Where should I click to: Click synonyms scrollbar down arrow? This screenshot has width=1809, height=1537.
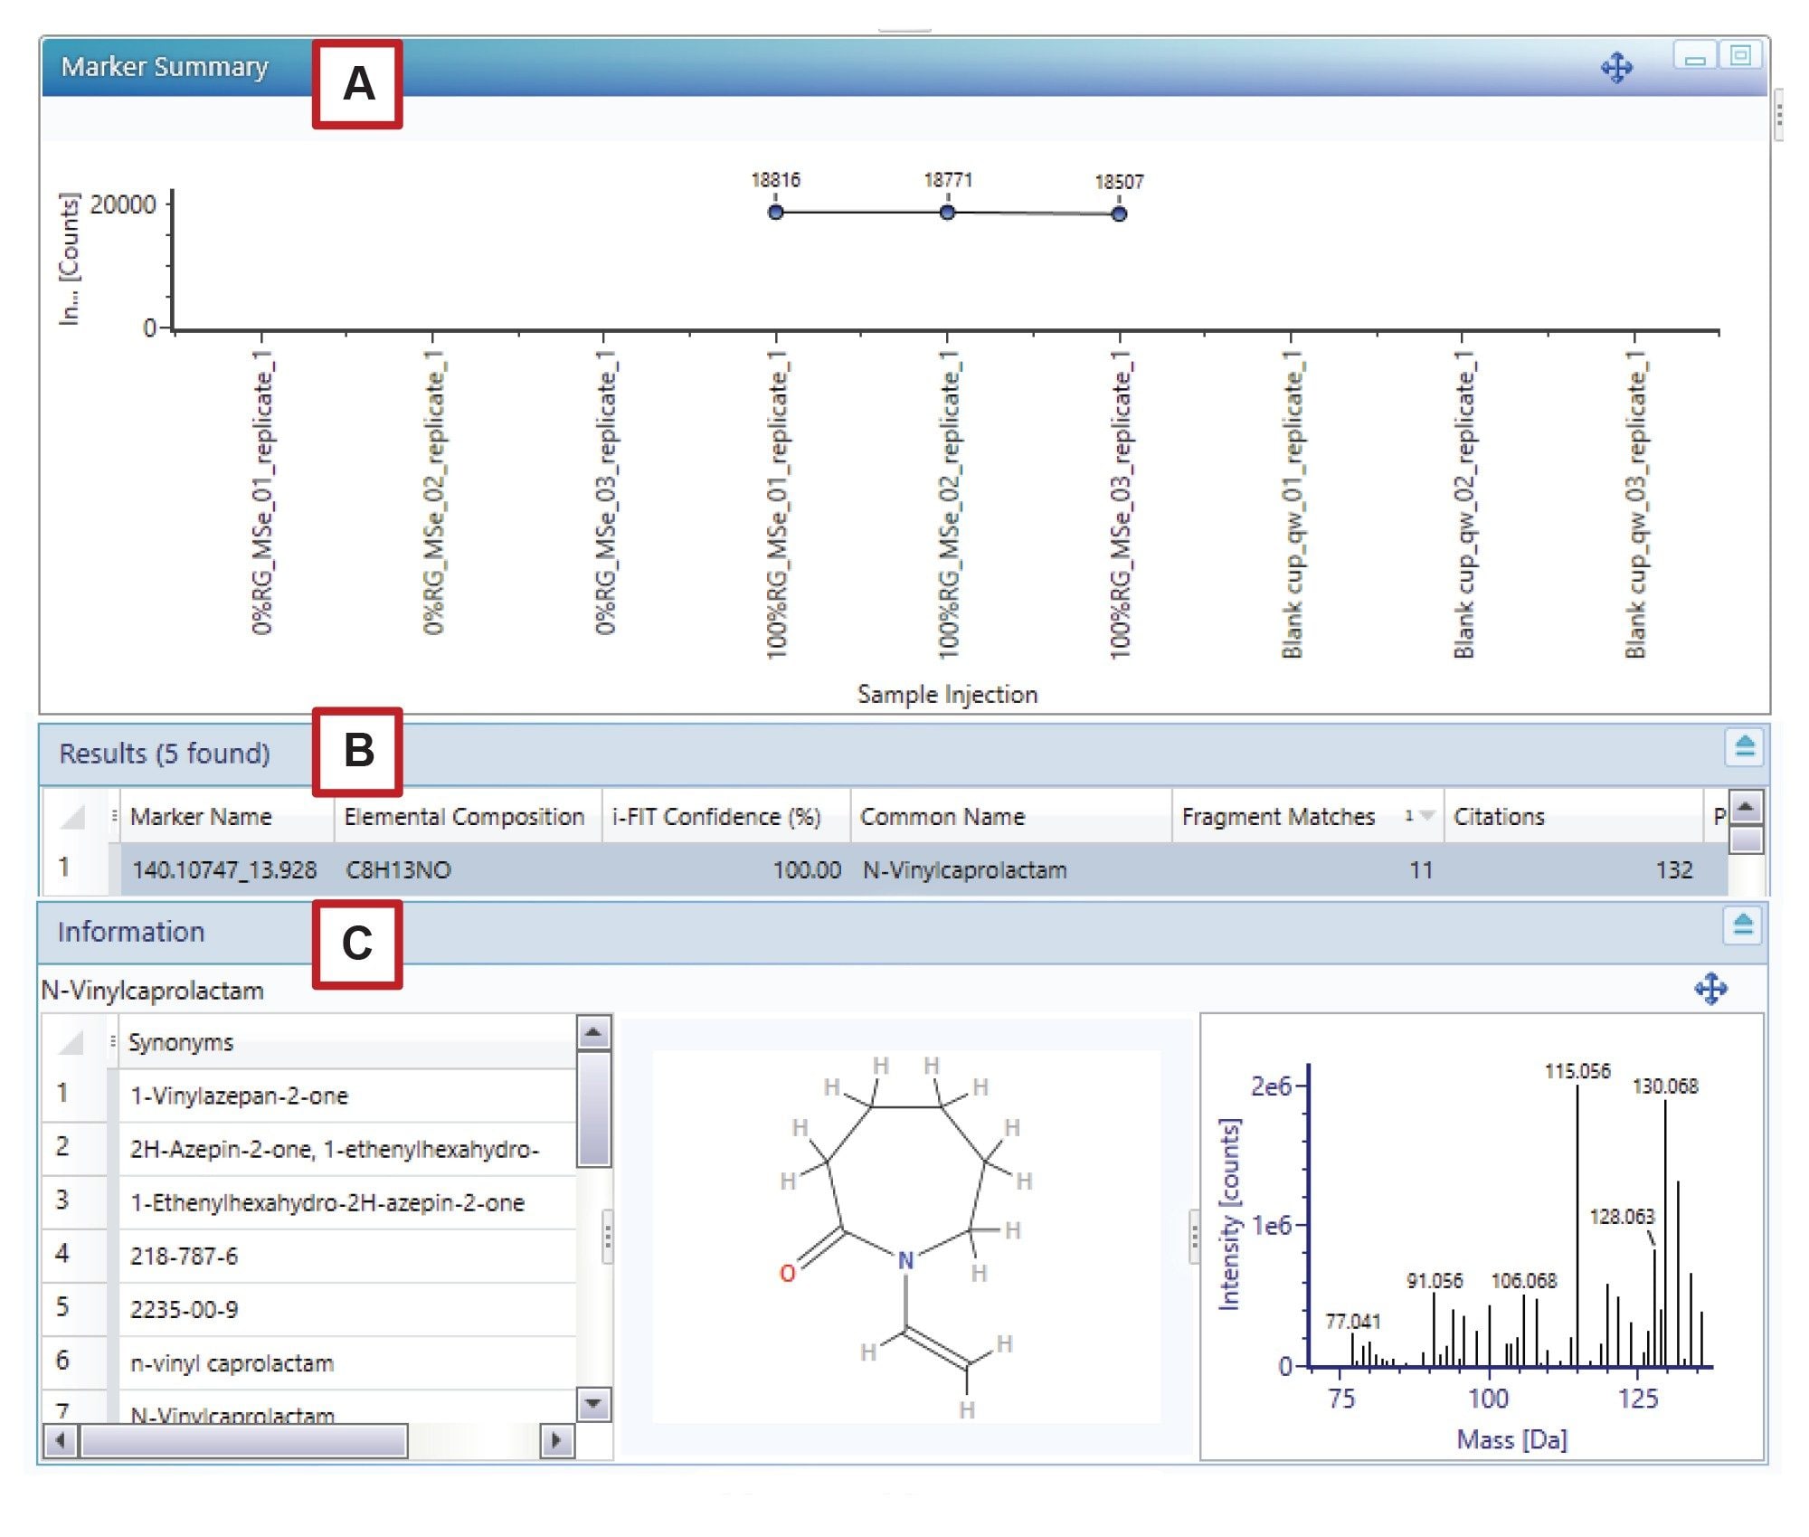593,1404
